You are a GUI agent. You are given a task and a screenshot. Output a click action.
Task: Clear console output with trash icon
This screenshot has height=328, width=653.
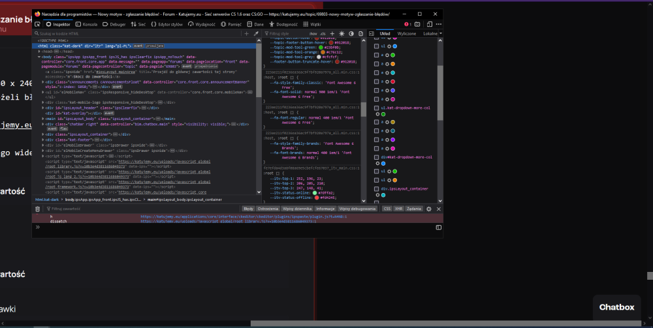coord(37,209)
